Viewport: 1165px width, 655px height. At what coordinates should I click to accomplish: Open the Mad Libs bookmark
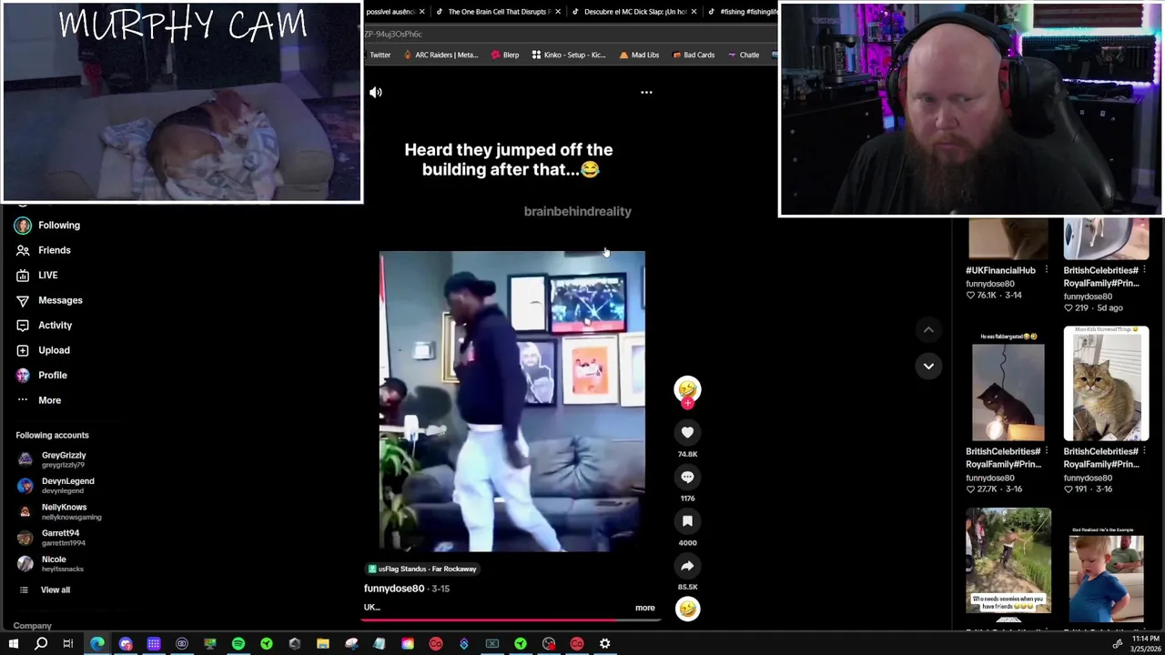click(639, 55)
